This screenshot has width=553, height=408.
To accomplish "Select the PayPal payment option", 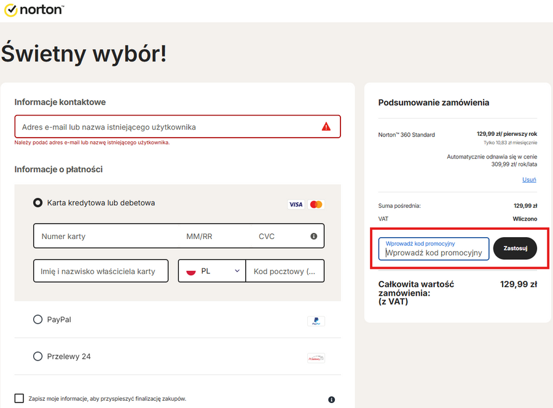I will [x=38, y=320].
